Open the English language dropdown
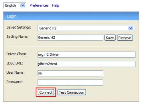142x106 pixels. [x=15, y=5]
